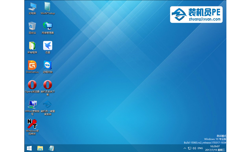Screen dimensions: 251x152
Task: Open the 此电脑 (This PC) desktop icon
Action: [32, 7]
